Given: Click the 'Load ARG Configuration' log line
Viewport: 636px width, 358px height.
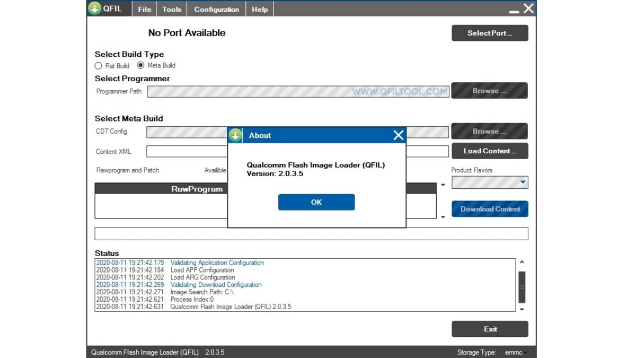Looking at the screenshot, I should 202,277.
